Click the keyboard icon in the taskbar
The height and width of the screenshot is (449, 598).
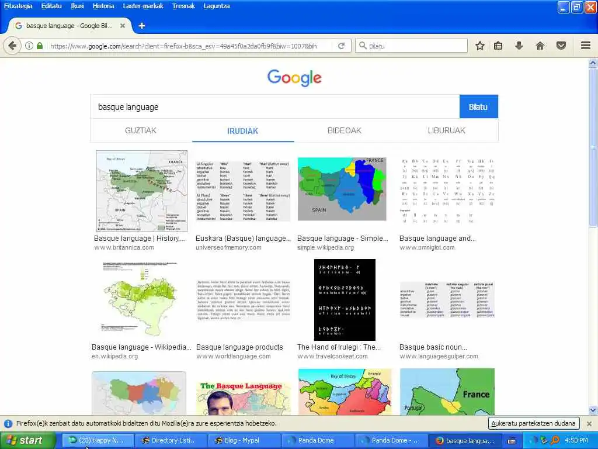[x=512, y=441]
